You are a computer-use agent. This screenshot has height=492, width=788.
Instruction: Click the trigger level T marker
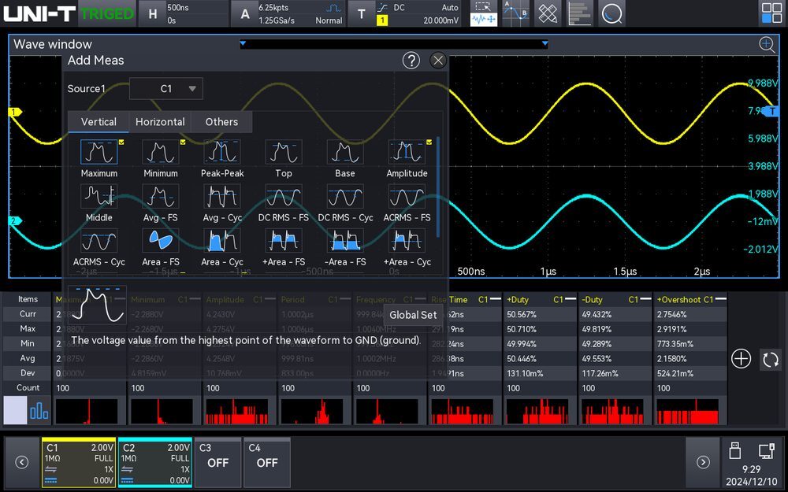point(771,112)
